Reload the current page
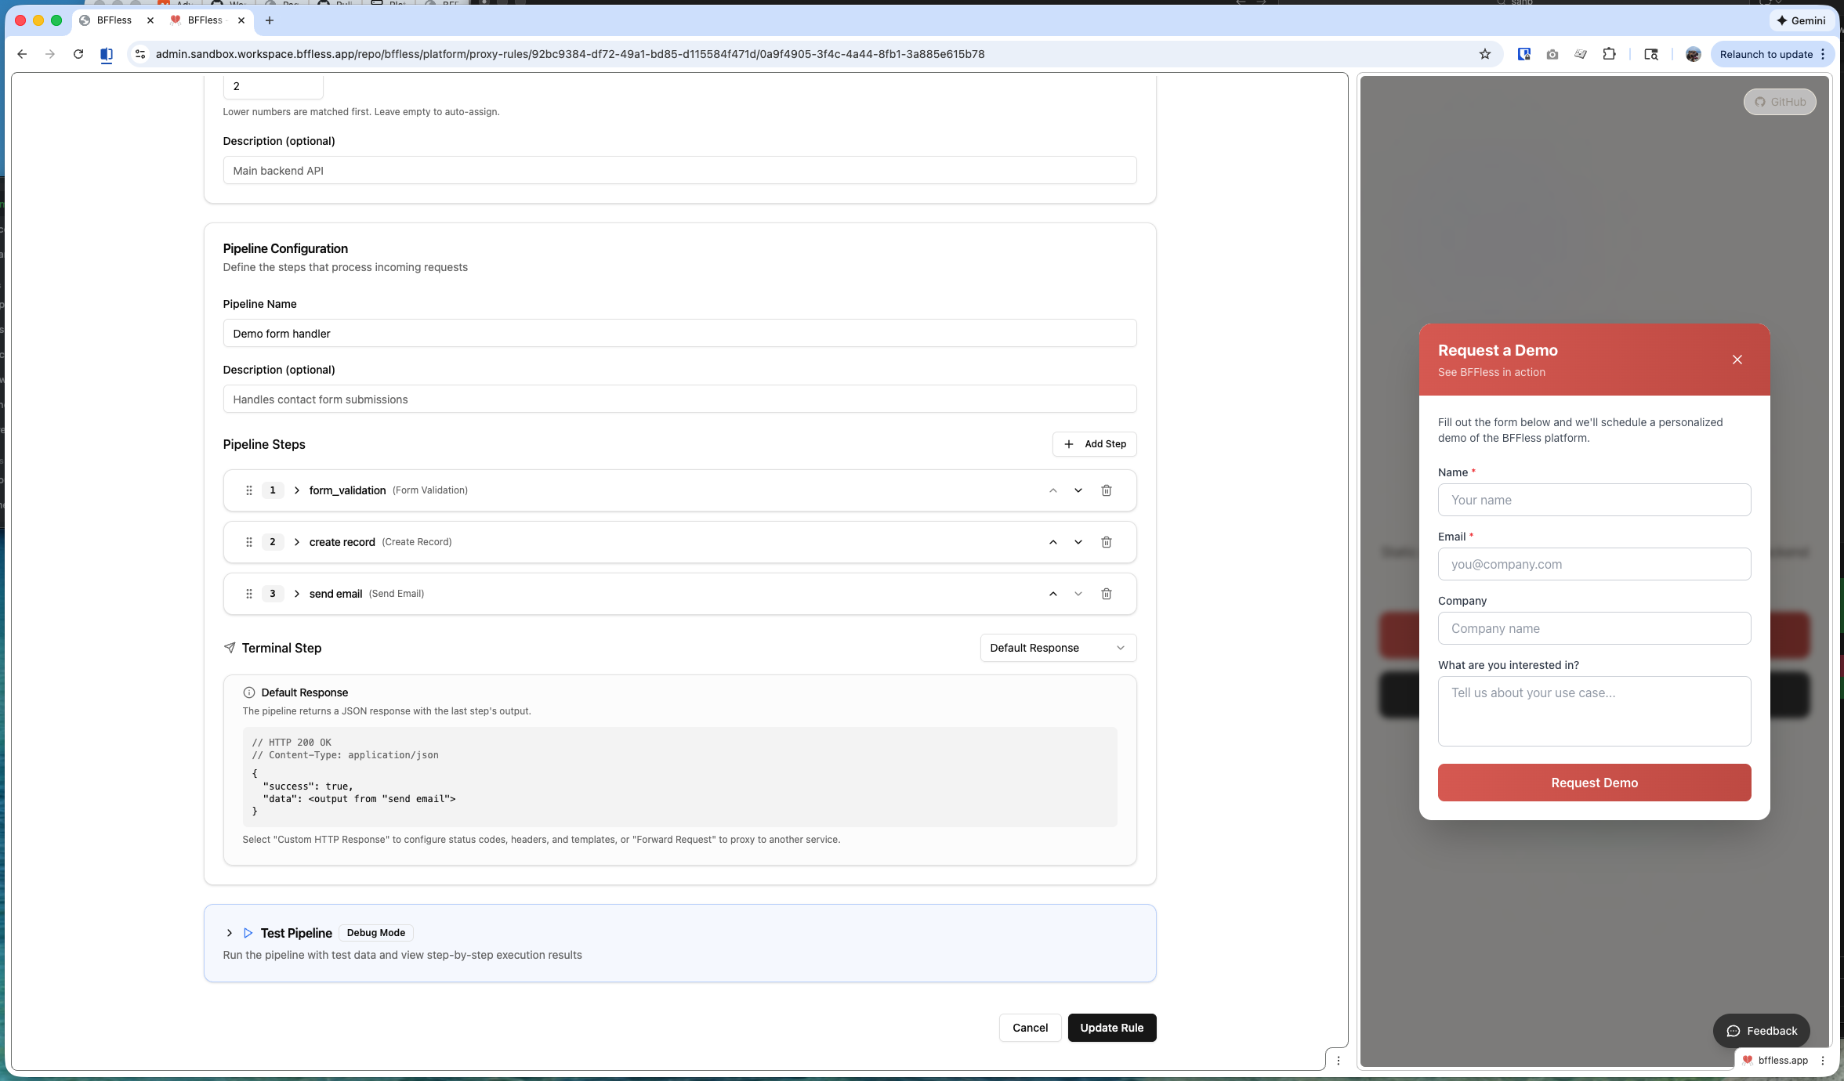1844x1081 pixels. (x=78, y=54)
